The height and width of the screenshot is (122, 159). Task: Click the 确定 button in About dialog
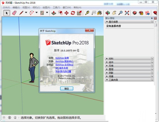tap(66, 89)
